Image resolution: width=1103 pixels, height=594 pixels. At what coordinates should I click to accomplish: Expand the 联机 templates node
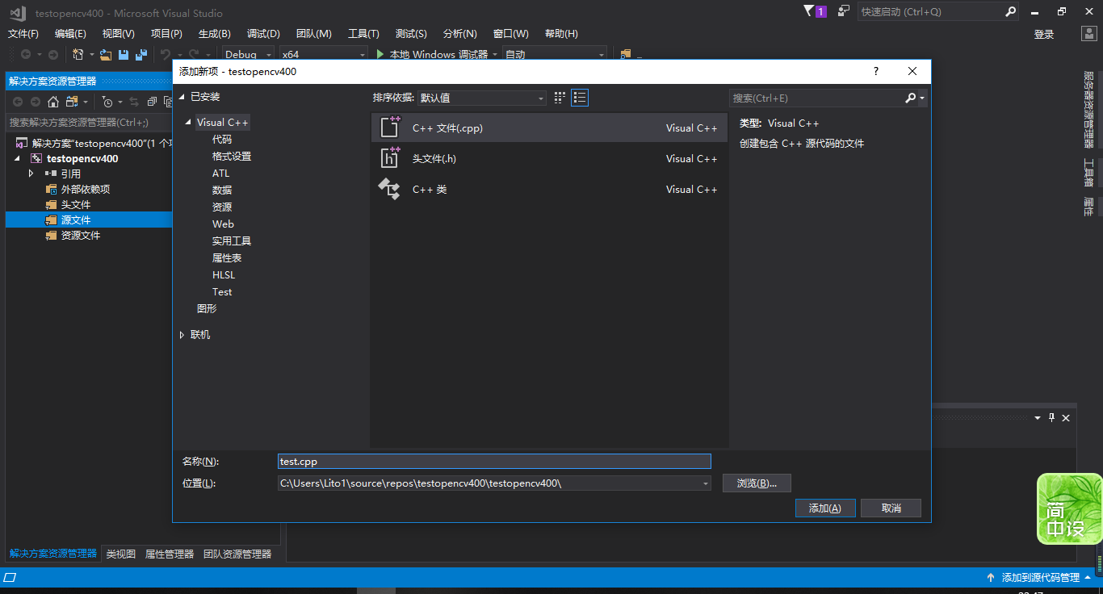click(182, 336)
